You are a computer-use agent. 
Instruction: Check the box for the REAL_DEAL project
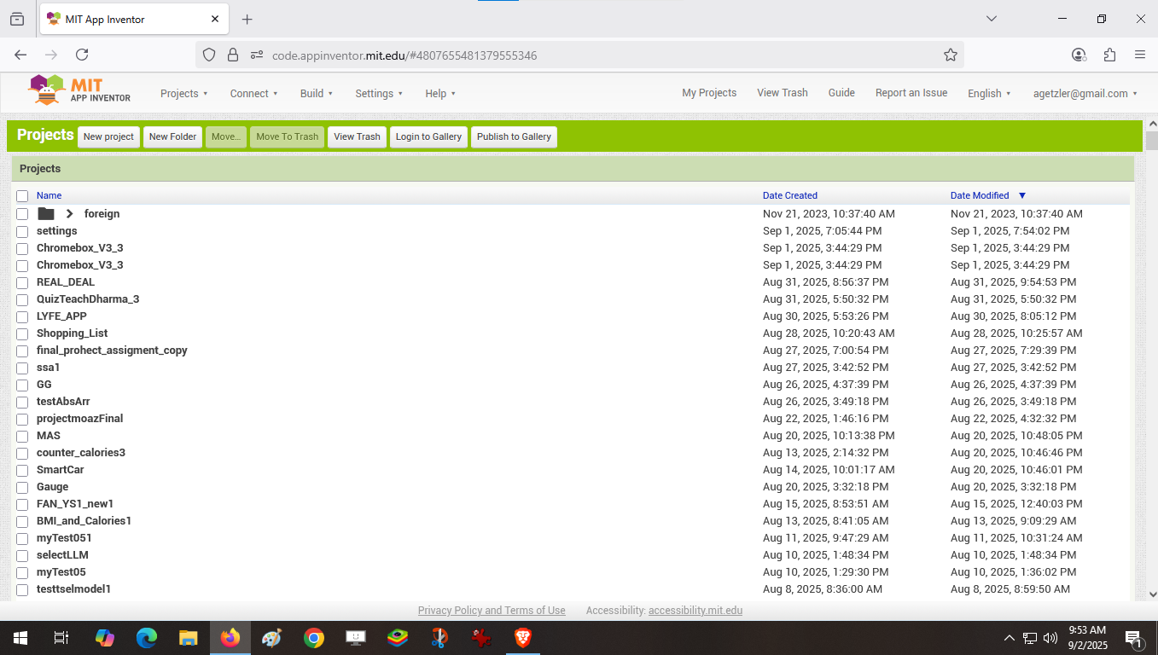(x=22, y=282)
